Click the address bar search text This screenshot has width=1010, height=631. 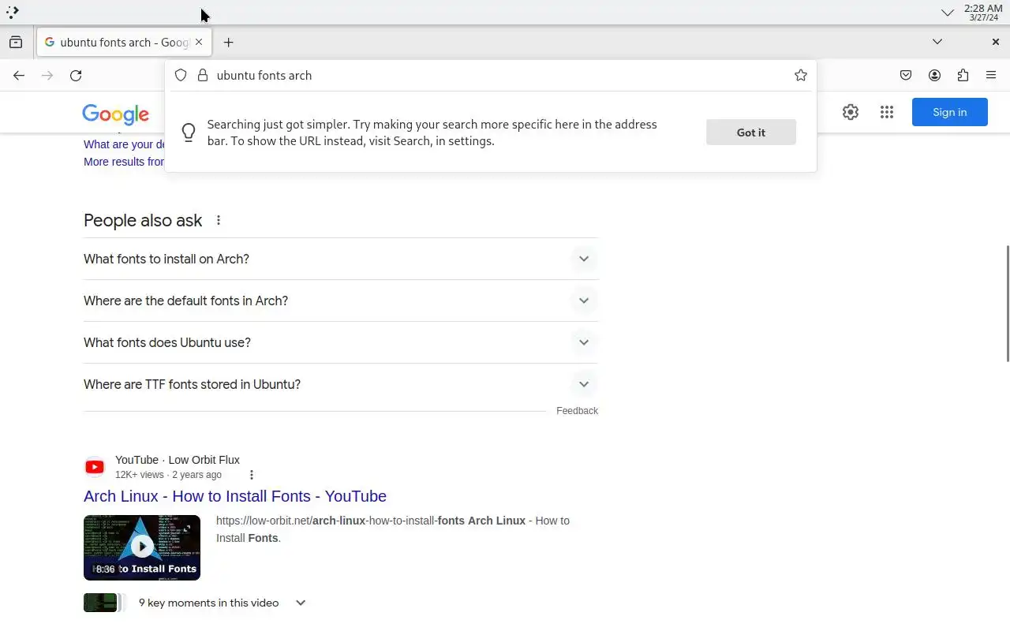[x=264, y=76]
